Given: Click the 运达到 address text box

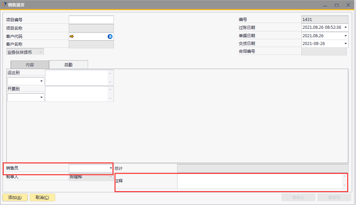Looking at the screenshot, I should point(77,77).
